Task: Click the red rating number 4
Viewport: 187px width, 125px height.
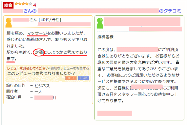Action: pos(34,5)
